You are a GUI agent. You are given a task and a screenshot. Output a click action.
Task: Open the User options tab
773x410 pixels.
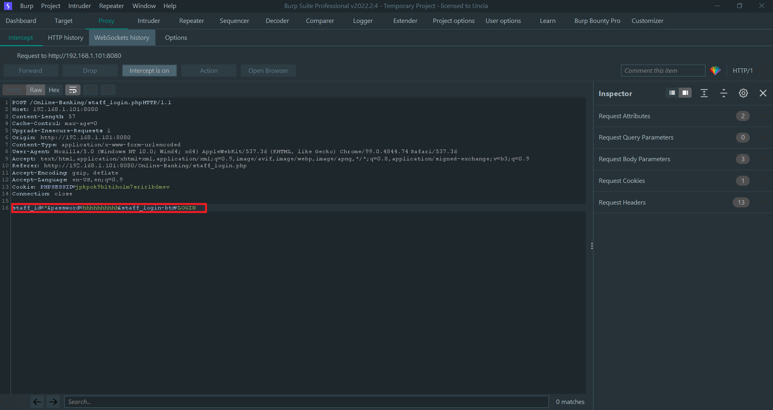(503, 21)
